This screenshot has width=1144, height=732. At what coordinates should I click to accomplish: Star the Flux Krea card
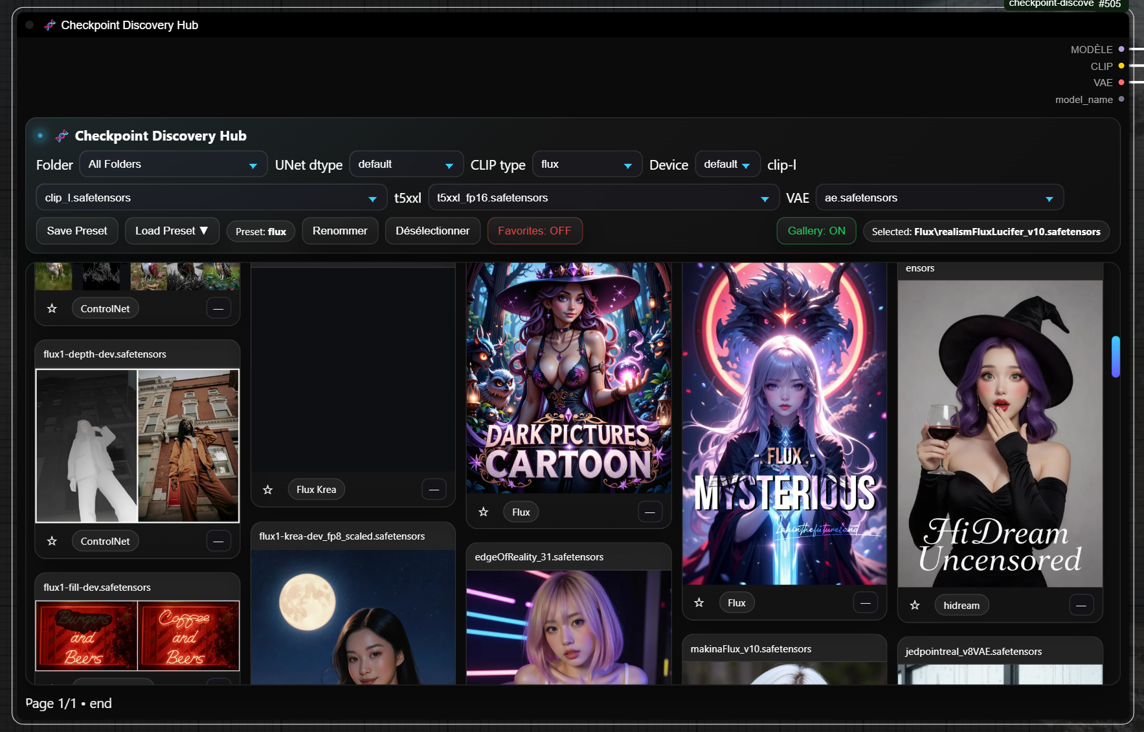[267, 490]
